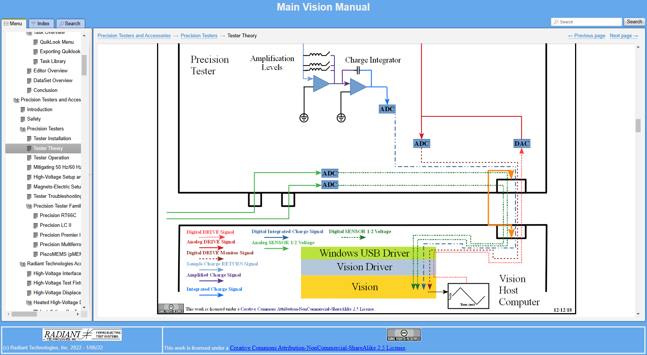Click the page icon next to Safety
Screen dimensions: 647x355
[x=23, y=119]
